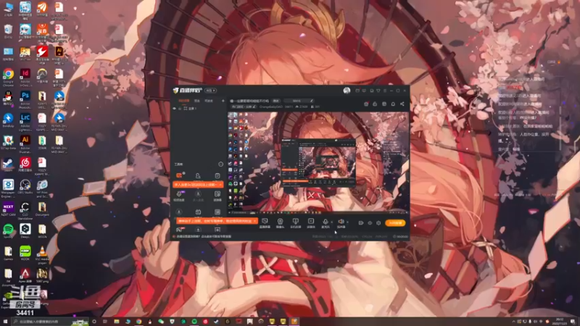
Task: Open Adobe Lightroom Classic desktop icon
Action: pyautogui.click(x=25, y=121)
